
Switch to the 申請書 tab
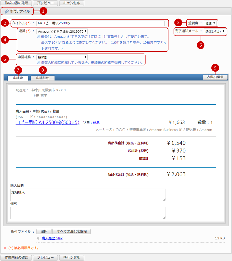coord(16,78)
